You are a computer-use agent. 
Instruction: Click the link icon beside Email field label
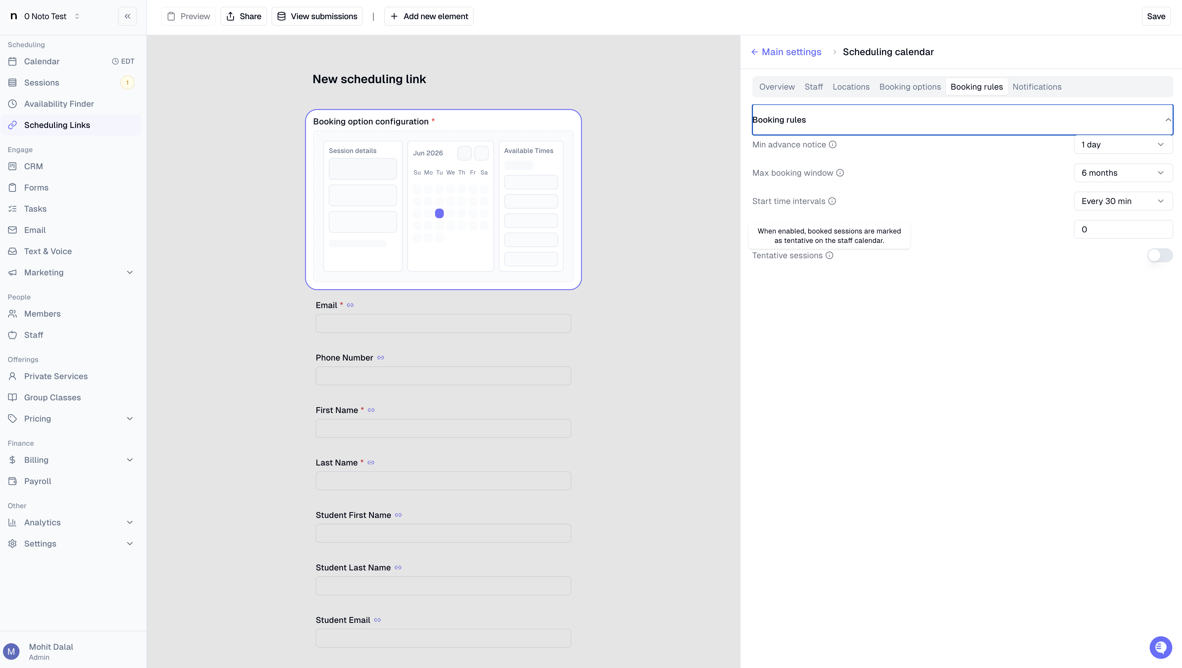pos(350,305)
